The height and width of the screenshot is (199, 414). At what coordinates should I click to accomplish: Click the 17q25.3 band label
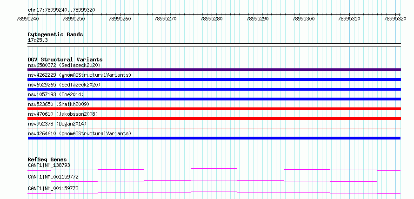click(38, 40)
